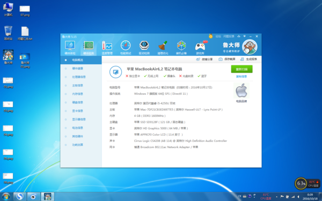322x201 pixels.
Task: Click the round computer overview monitor icon
Action: coord(115,72)
